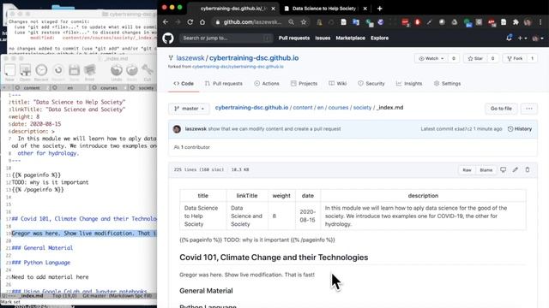Open the Wiki tab
549x308 pixels.
coord(337,84)
